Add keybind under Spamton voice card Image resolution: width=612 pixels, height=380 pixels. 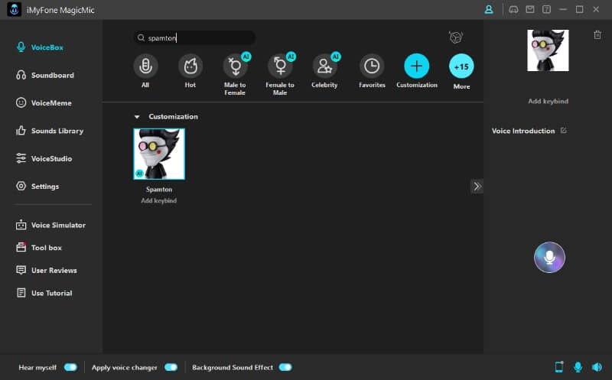coord(158,200)
